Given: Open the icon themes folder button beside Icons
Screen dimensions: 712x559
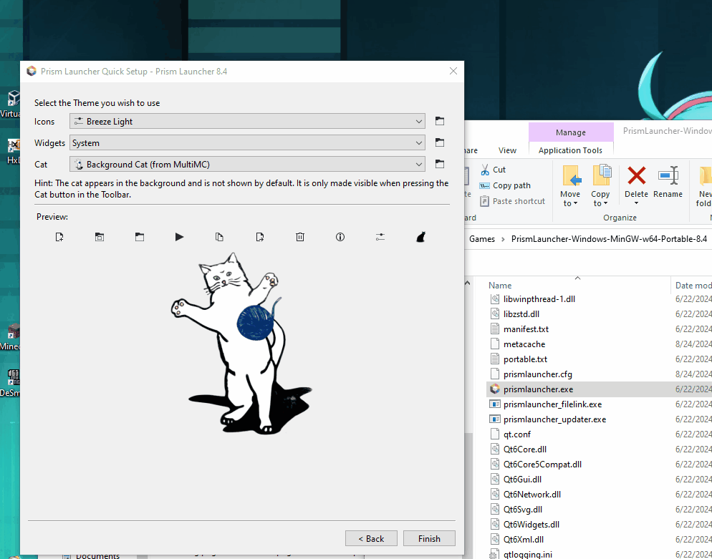Looking at the screenshot, I should tap(440, 121).
